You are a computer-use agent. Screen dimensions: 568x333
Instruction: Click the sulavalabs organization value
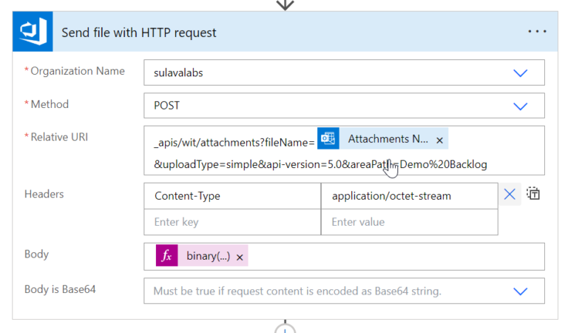tap(178, 73)
